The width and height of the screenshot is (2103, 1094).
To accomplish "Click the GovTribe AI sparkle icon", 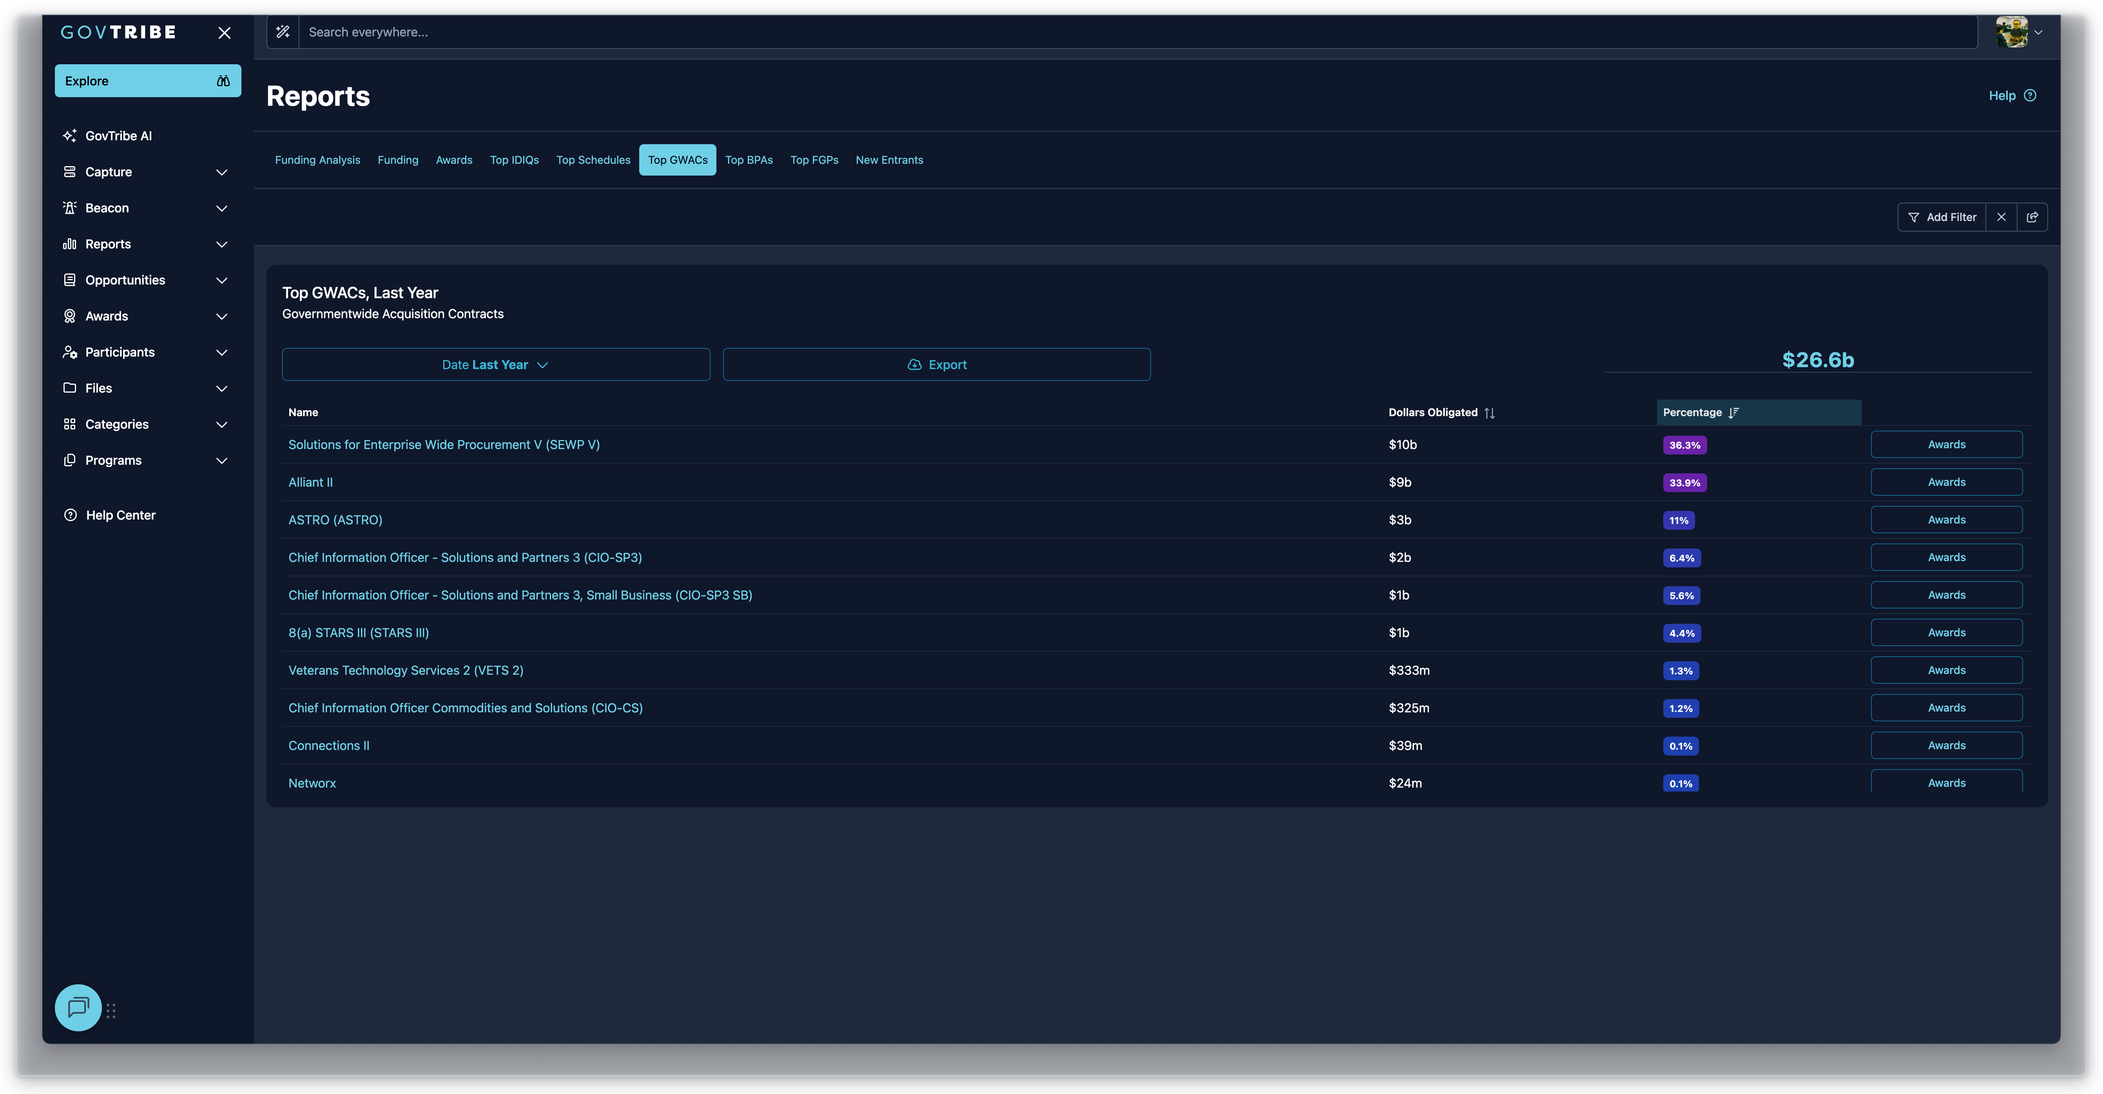I will (70, 136).
